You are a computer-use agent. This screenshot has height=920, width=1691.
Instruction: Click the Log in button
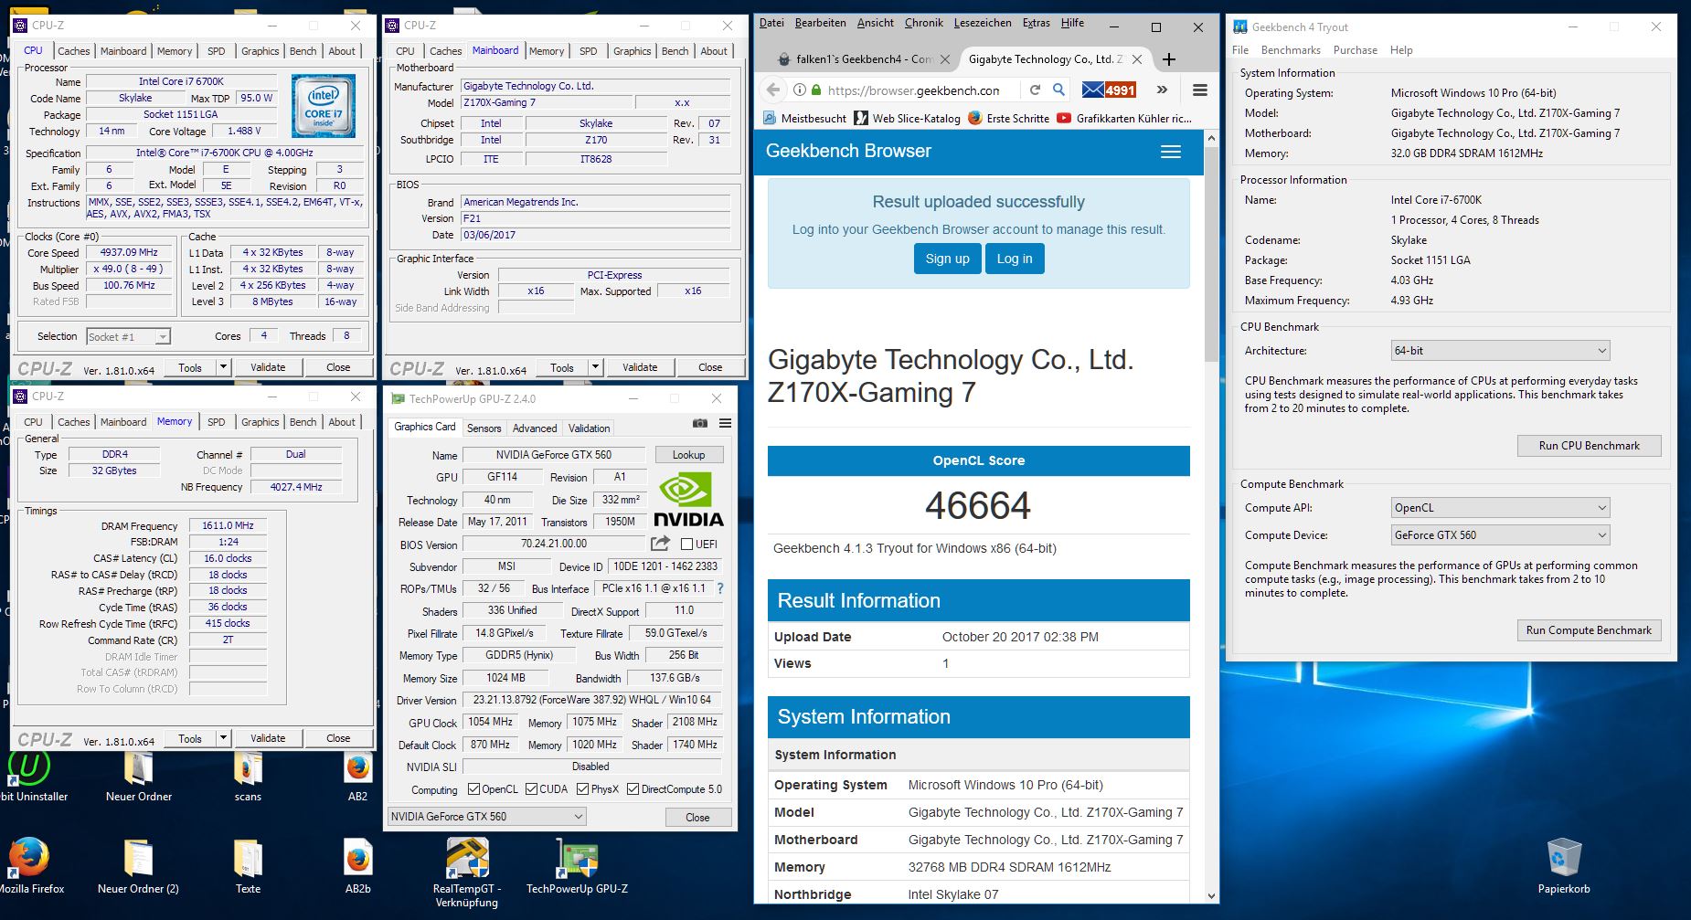click(1015, 259)
